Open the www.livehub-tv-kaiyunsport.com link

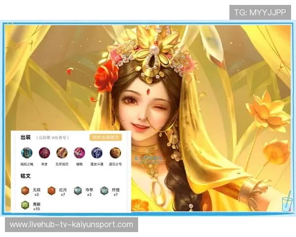[x=72, y=225]
